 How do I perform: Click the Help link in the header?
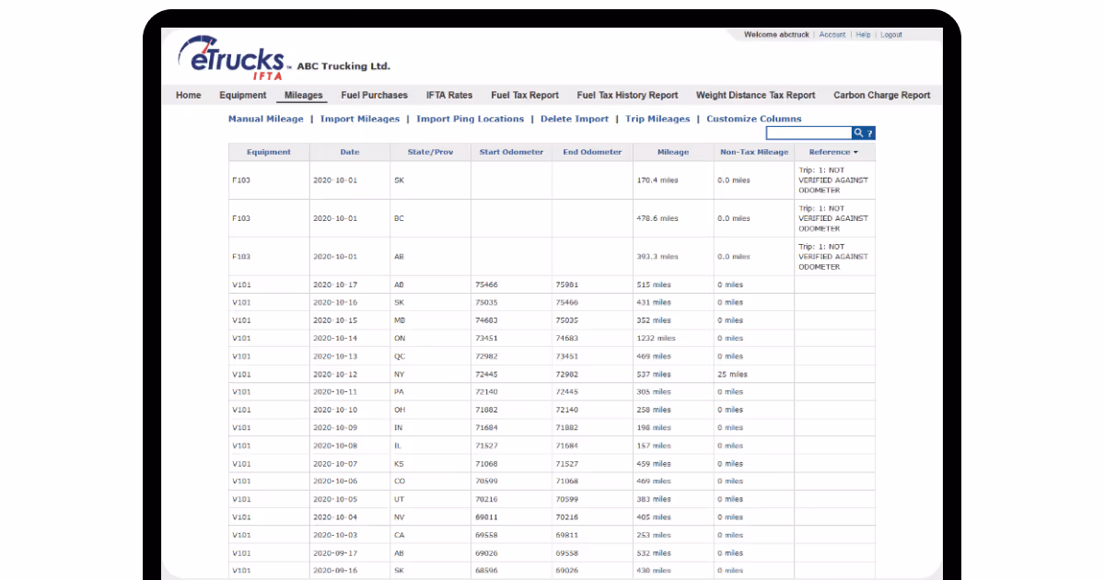coord(863,35)
